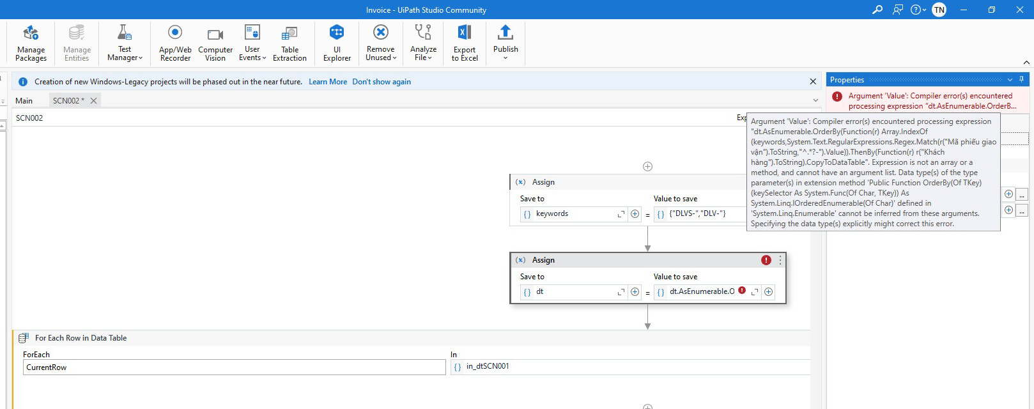The image size is (1034, 409).
Task: Open the upper Properties ellipsis button
Action: tap(1022, 194)
